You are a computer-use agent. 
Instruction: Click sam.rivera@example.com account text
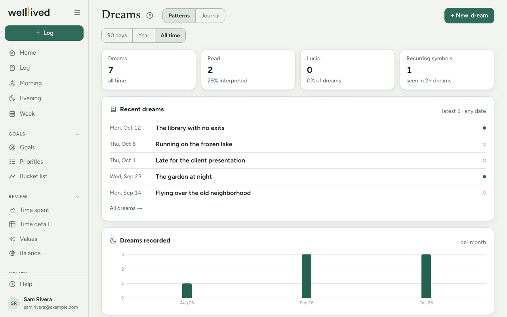pyautogui.click(x=51, y=307)
